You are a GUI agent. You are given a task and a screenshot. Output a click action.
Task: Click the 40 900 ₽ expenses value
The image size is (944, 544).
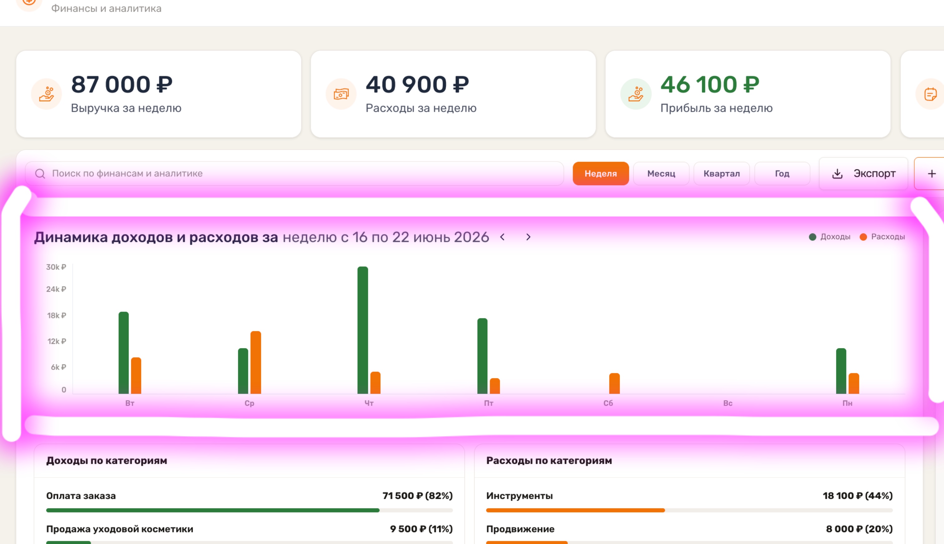coord(417,85)
